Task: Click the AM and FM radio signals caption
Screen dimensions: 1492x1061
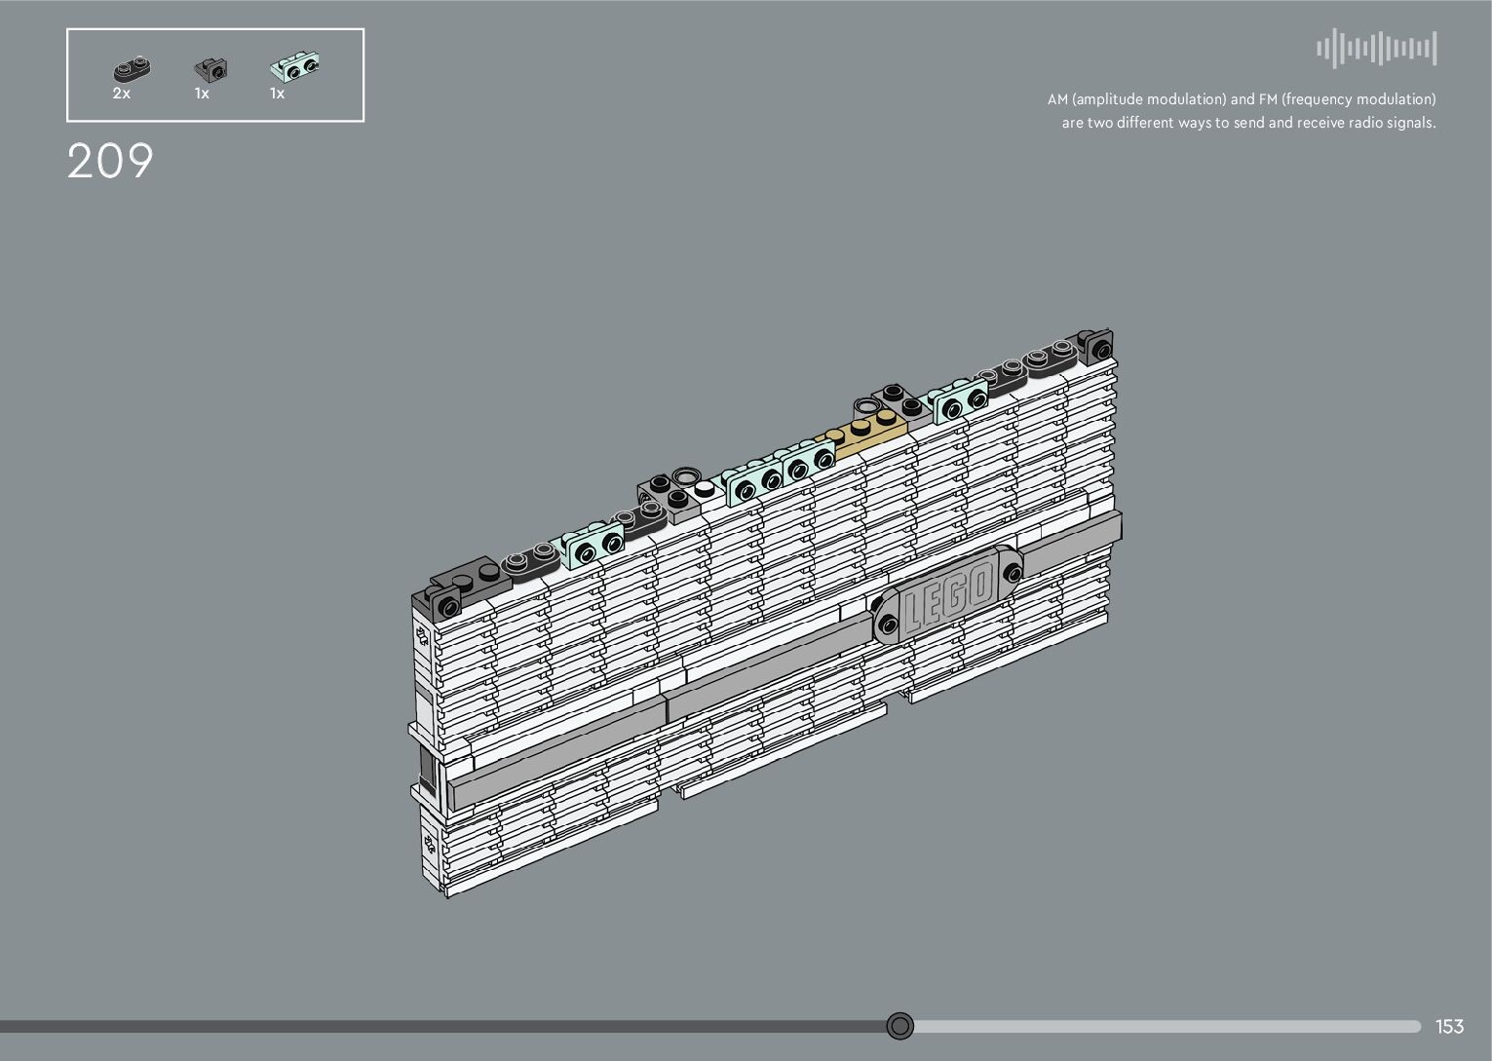Action: 1242,111
